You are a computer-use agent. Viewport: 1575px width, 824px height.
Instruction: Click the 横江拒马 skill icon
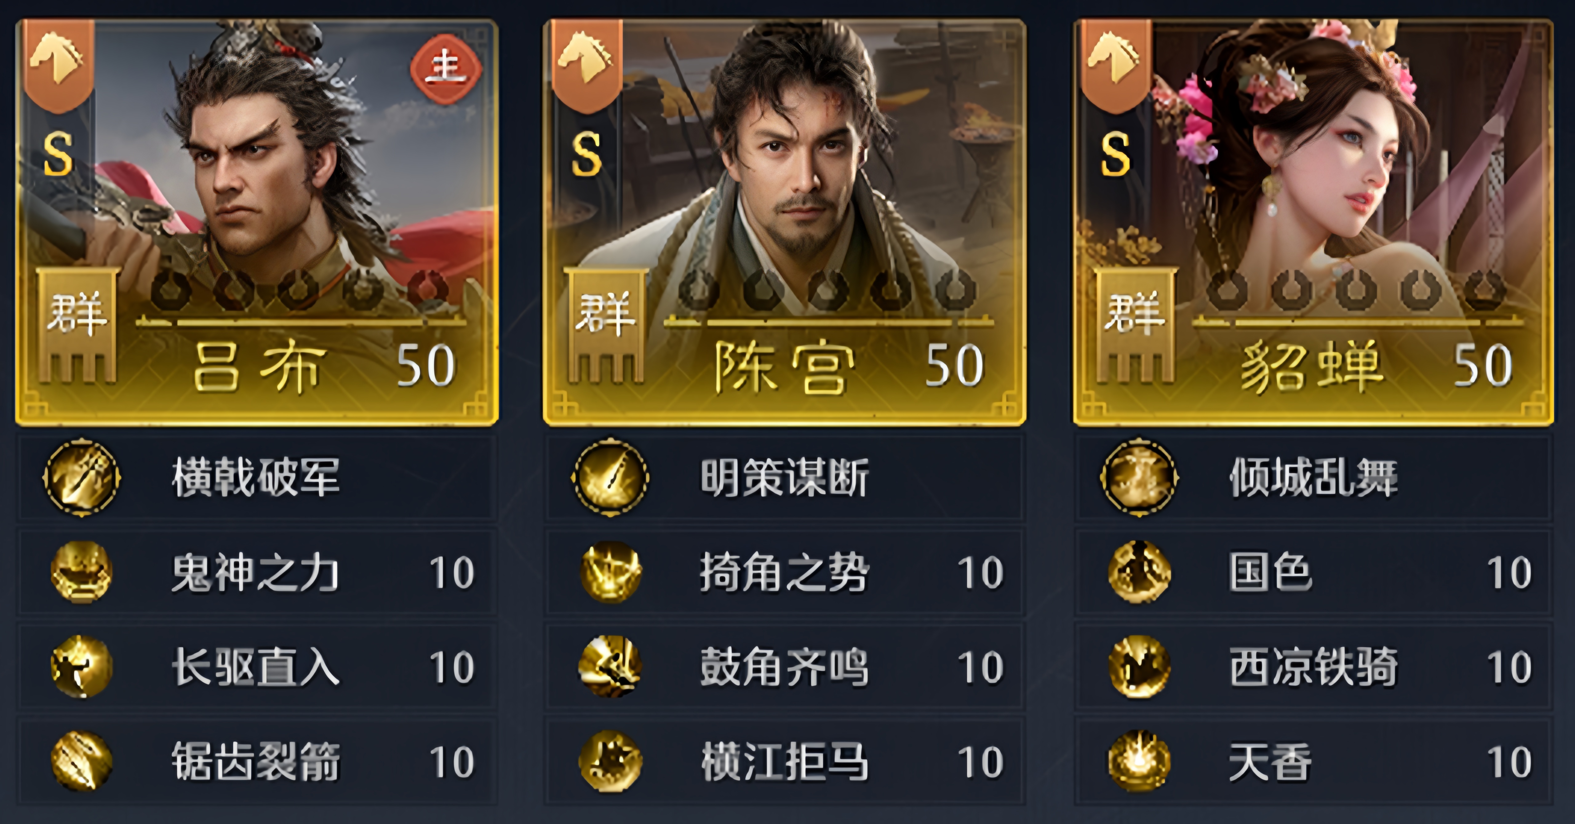(610, 761)
